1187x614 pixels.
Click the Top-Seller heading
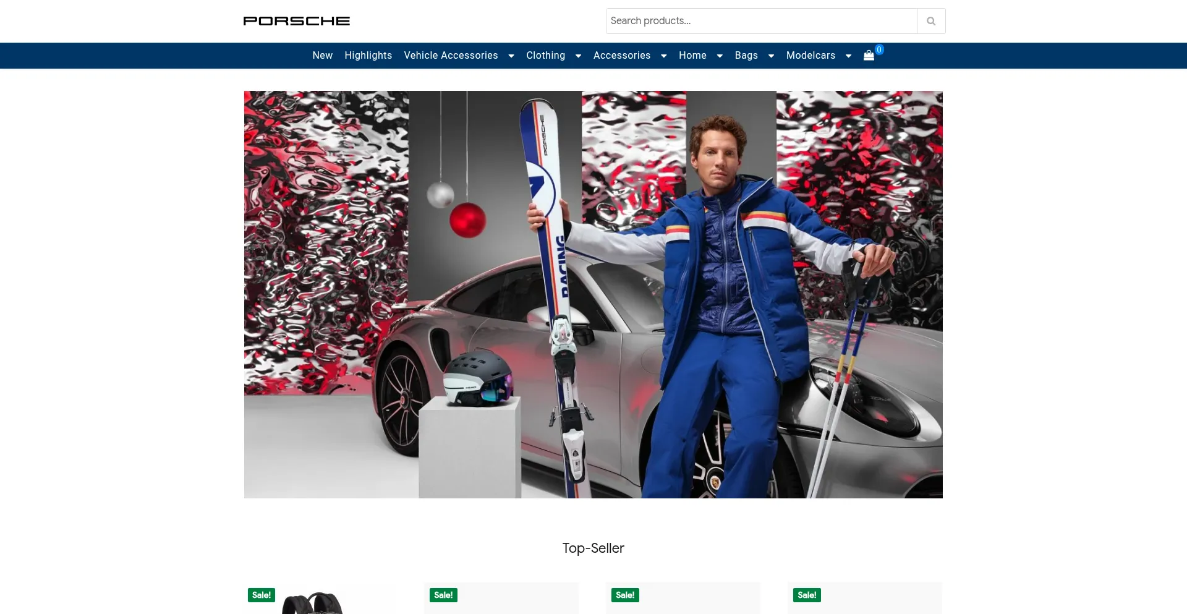593,548
